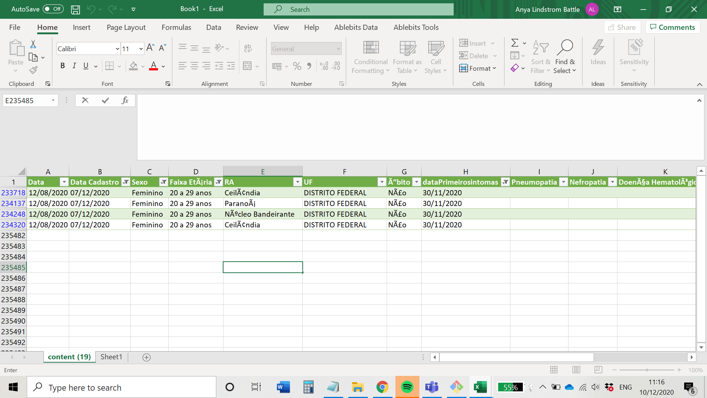Screen dimensions: 707x398
Task: Open Conditional Formatting
Action: pos(371,57)
